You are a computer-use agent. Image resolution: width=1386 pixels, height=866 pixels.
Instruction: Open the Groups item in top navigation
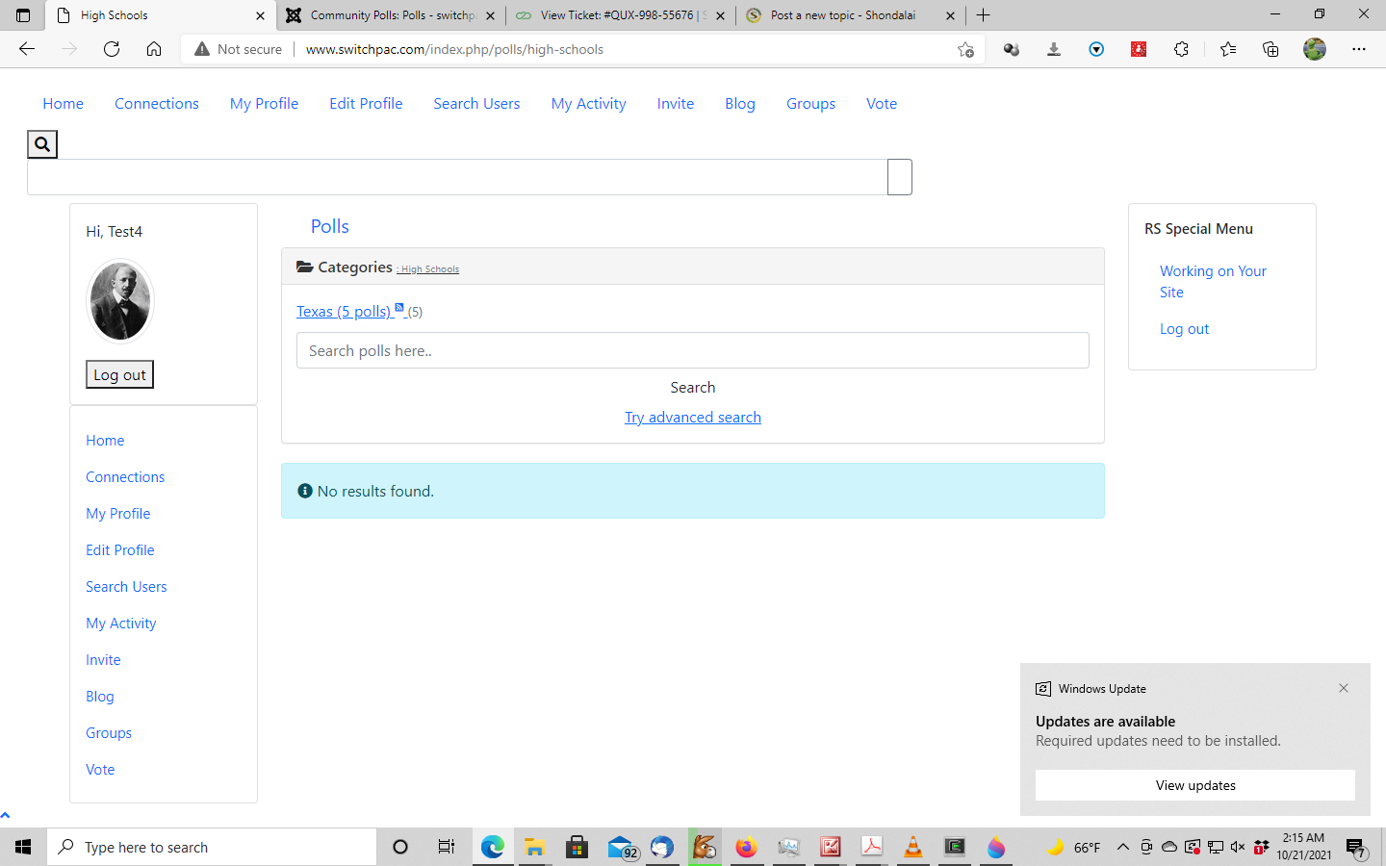point(810,104)
